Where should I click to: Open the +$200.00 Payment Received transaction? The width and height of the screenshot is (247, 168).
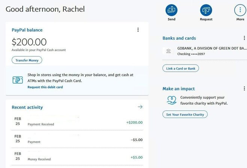click(77, 121)
